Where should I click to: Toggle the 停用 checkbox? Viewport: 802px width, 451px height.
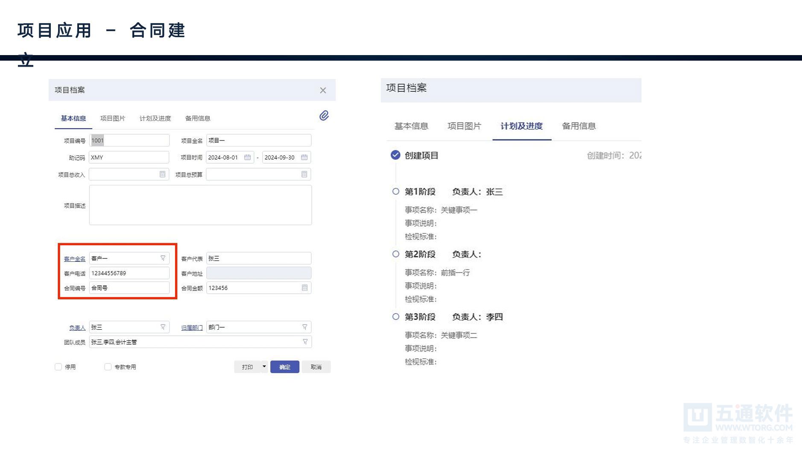pyautogui.click(x=59, y=366)
